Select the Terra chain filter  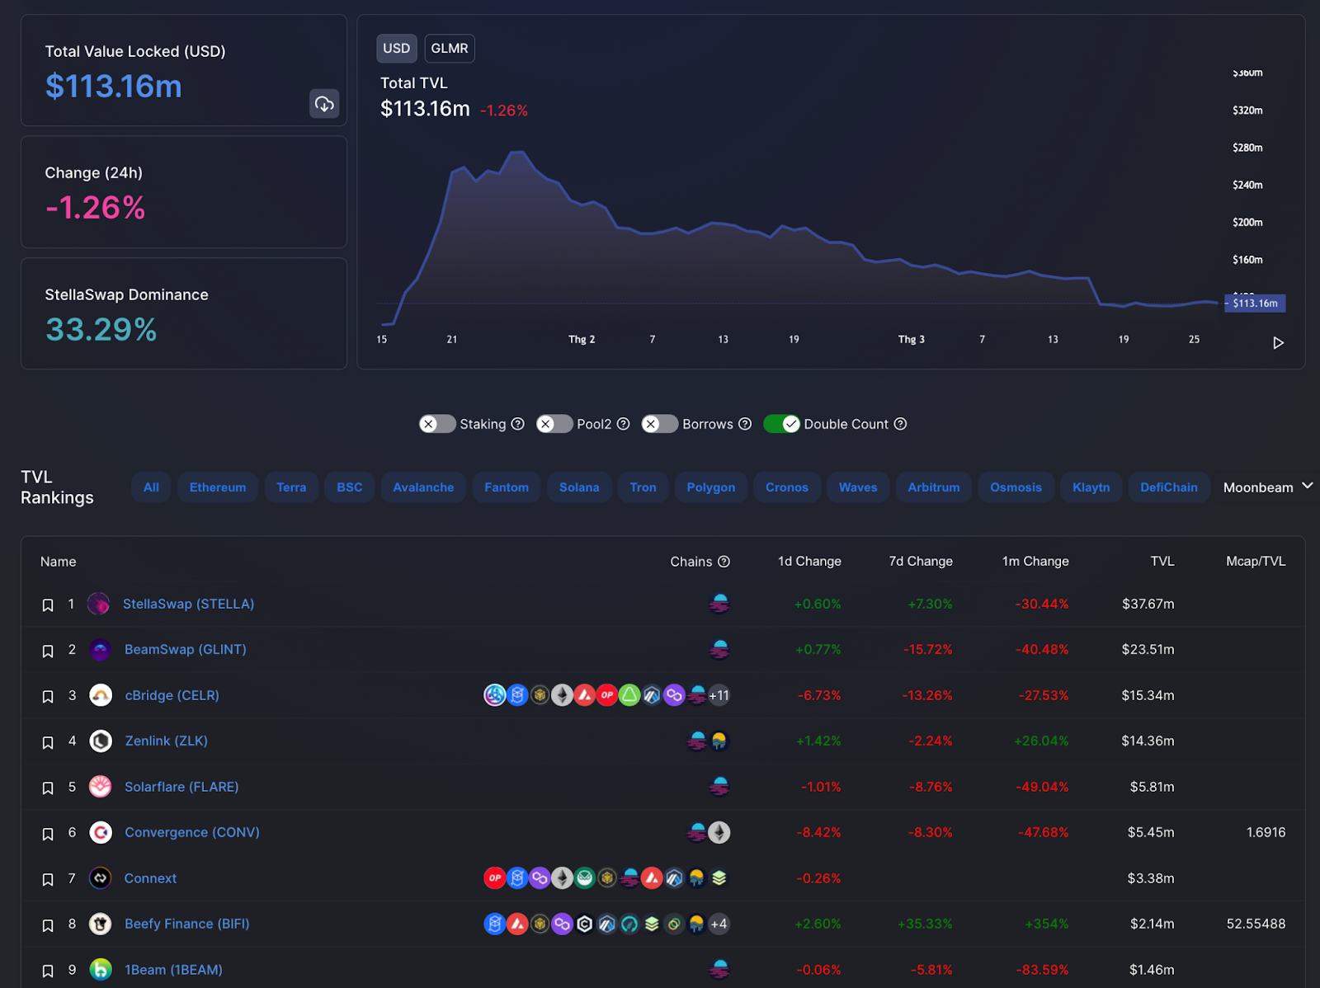pyautogui.click(x=291, y=487)
